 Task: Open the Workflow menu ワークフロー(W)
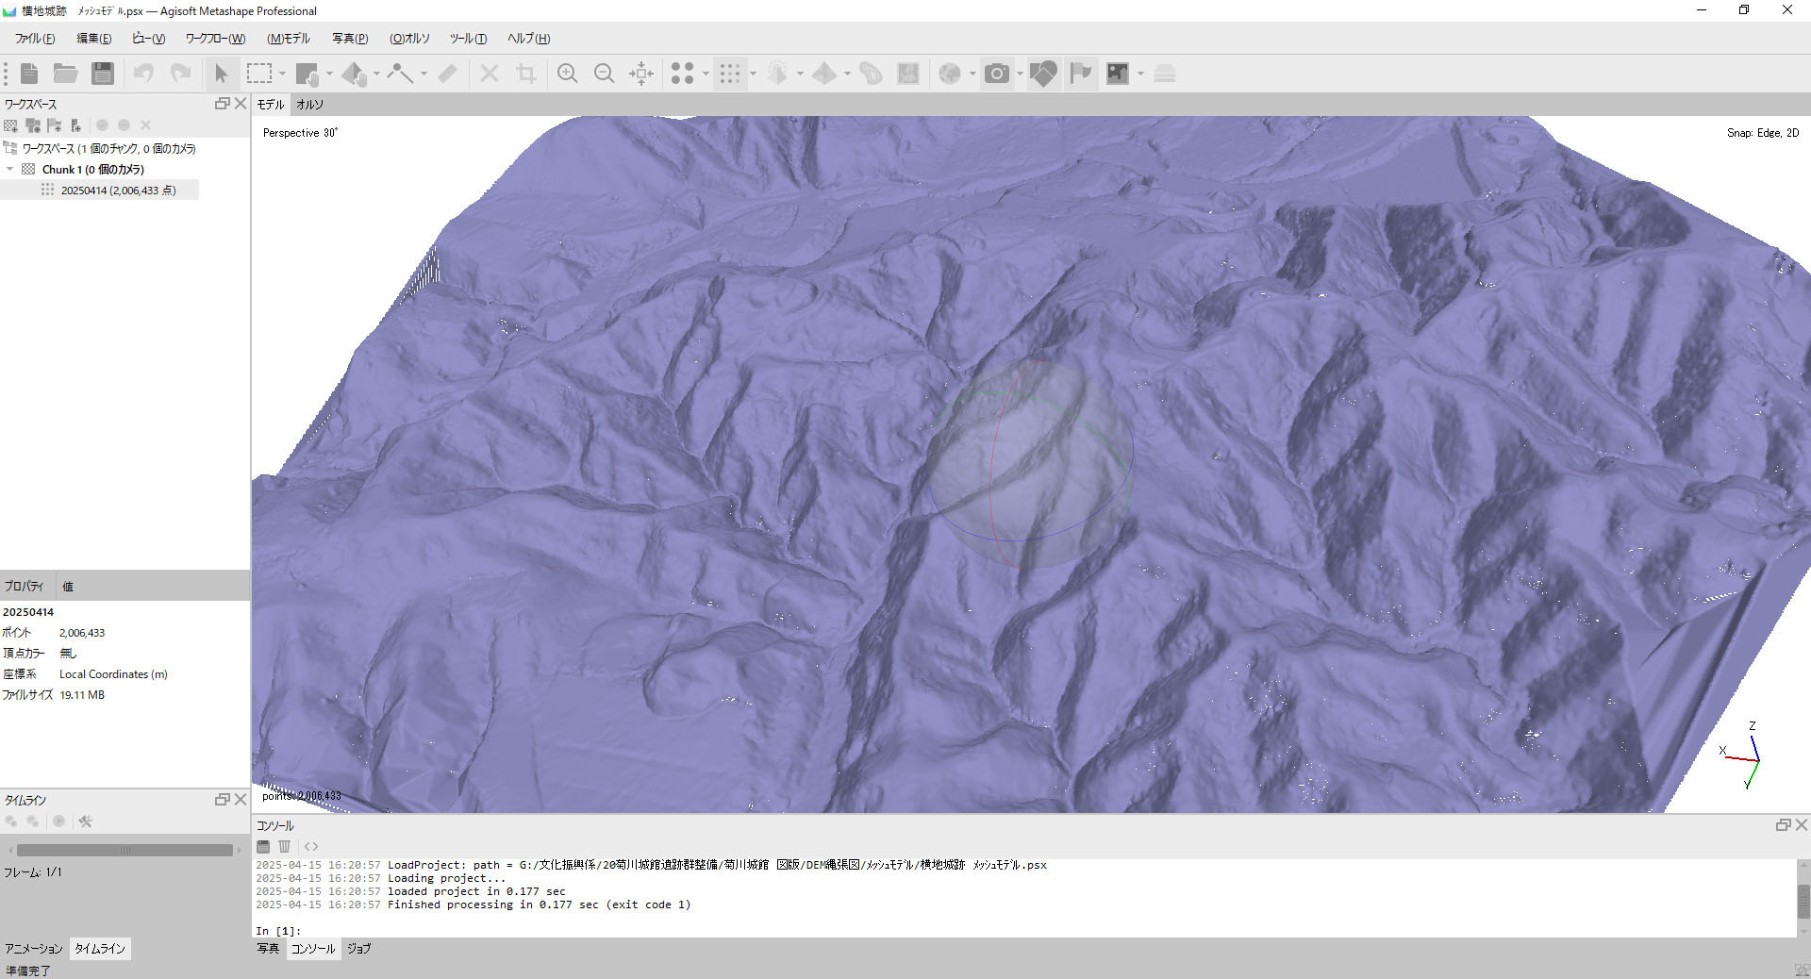pos(215,39)
